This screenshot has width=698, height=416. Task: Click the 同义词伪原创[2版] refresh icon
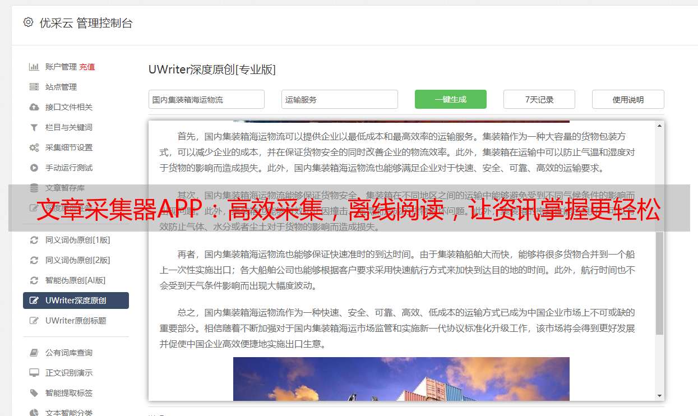pyautogui.click(x=34, y=260)
